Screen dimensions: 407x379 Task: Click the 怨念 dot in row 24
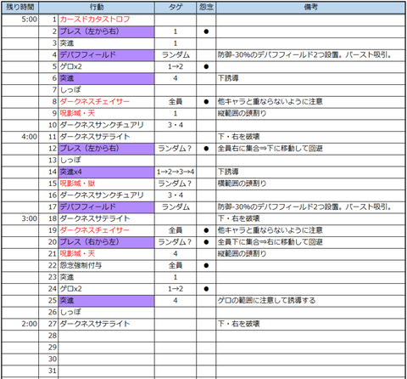click(x=206, y=289)
